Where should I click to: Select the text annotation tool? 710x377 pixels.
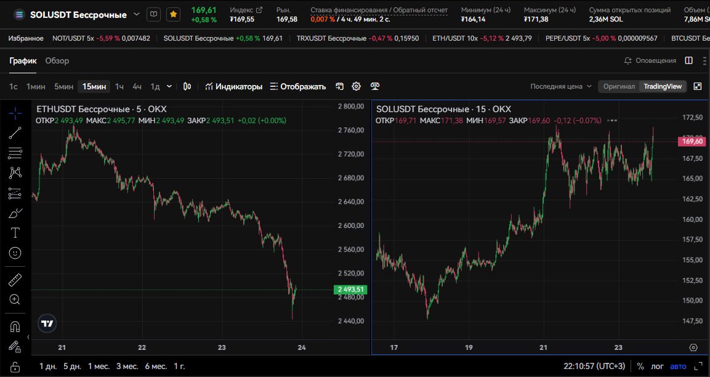click(15, 233)
